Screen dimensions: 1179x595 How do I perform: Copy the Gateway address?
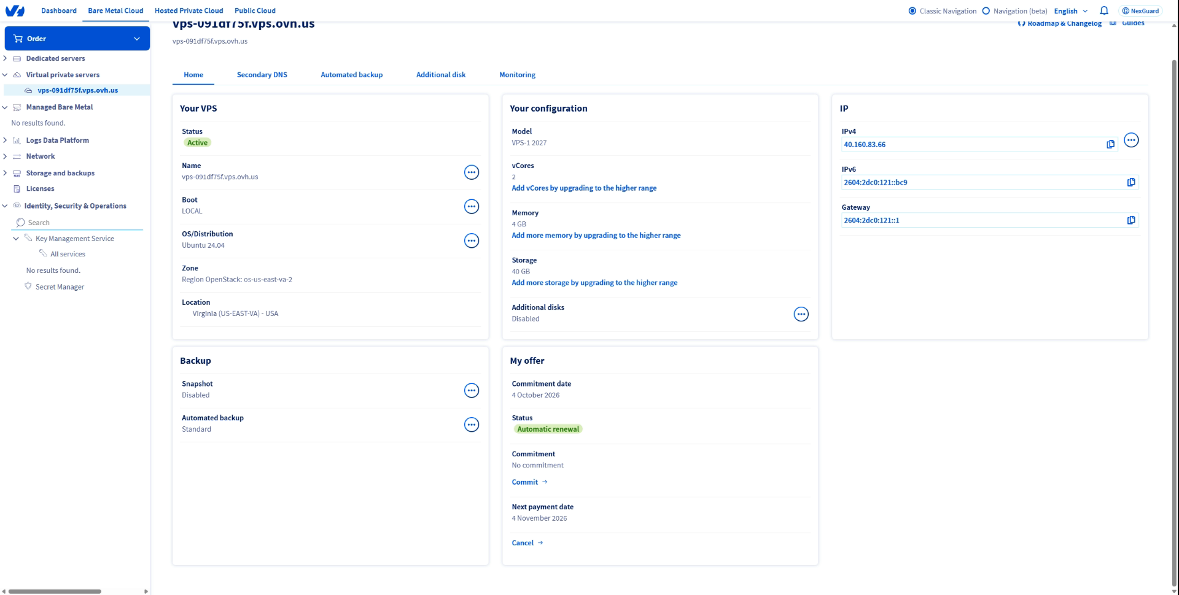pos(1131,220)
